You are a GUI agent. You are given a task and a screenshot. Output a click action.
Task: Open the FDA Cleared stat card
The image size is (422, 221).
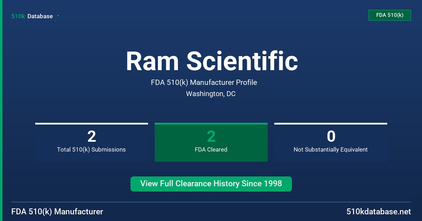pyautogui.click(x=211, y=142)
